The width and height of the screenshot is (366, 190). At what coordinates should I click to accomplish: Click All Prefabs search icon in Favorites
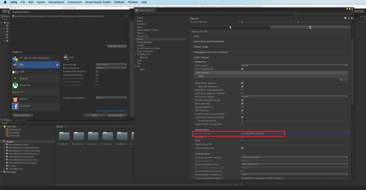[7, 136]
